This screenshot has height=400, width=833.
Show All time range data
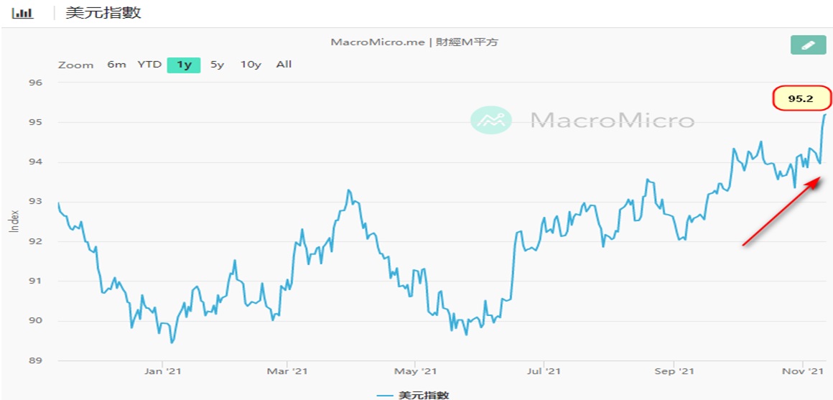click(x=284, y=65)
